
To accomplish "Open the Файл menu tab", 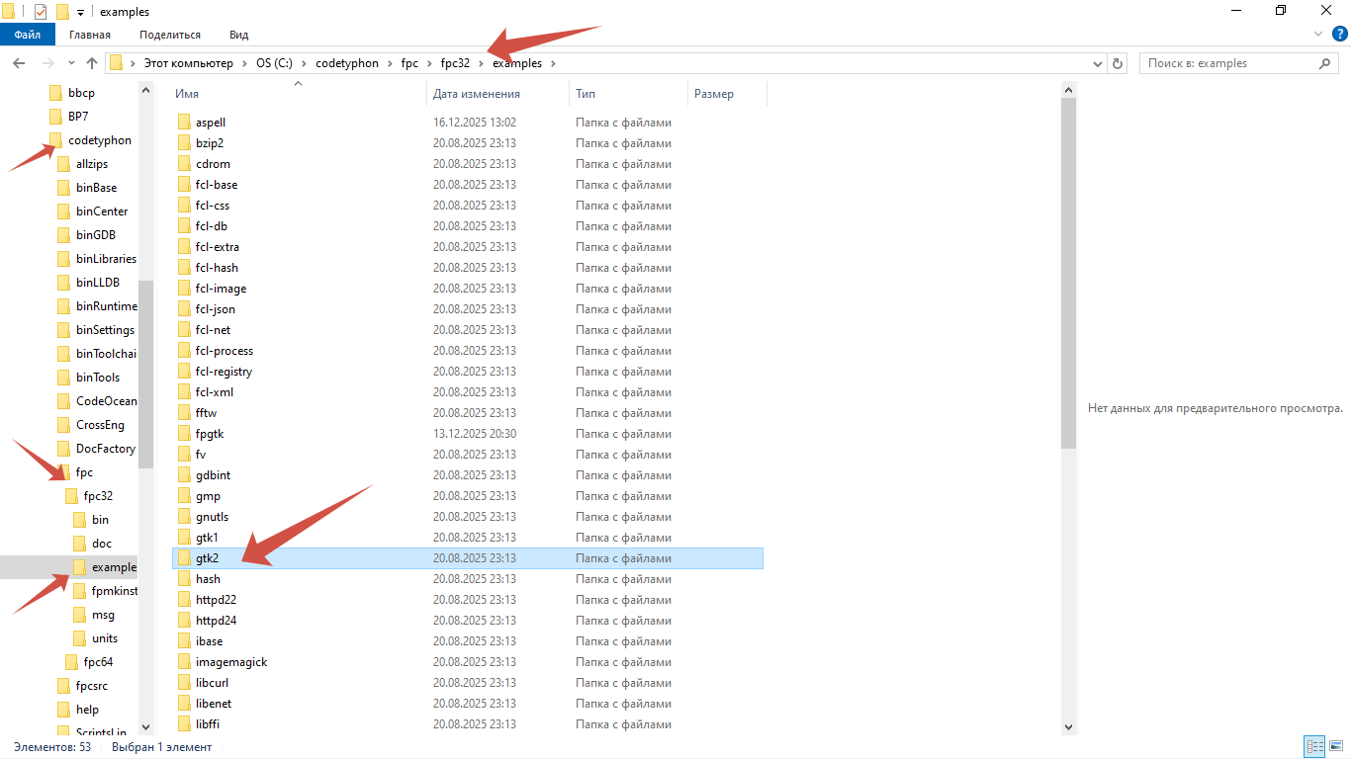I will 28,35.
